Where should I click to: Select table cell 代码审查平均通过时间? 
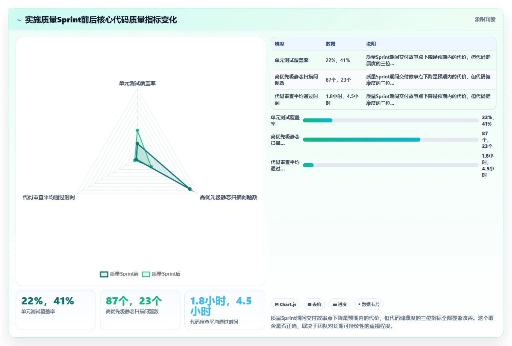tap(296, 100)
